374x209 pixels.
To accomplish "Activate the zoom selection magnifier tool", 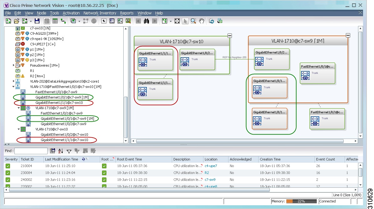I will pyautogui.click(x=193, y=21).
